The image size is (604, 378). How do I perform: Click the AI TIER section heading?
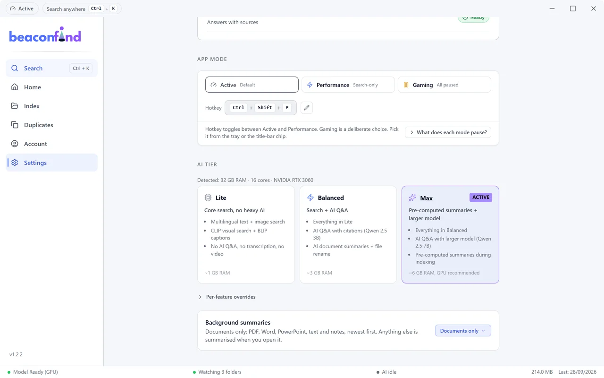pos(207,164)
